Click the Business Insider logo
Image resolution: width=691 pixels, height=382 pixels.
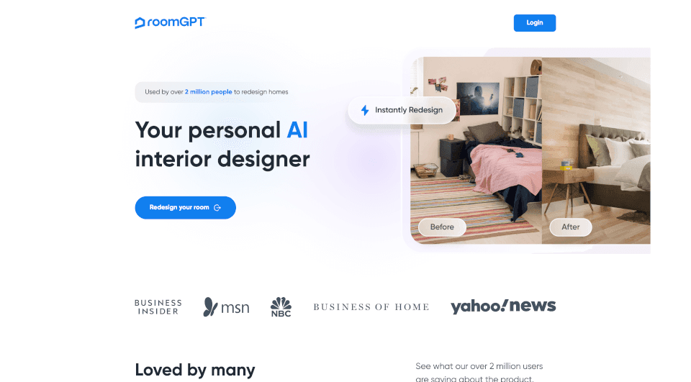[158, 307]
